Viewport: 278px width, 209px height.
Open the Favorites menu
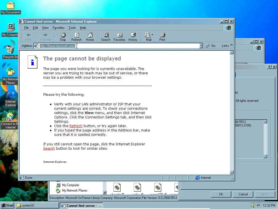pos(59,28)
